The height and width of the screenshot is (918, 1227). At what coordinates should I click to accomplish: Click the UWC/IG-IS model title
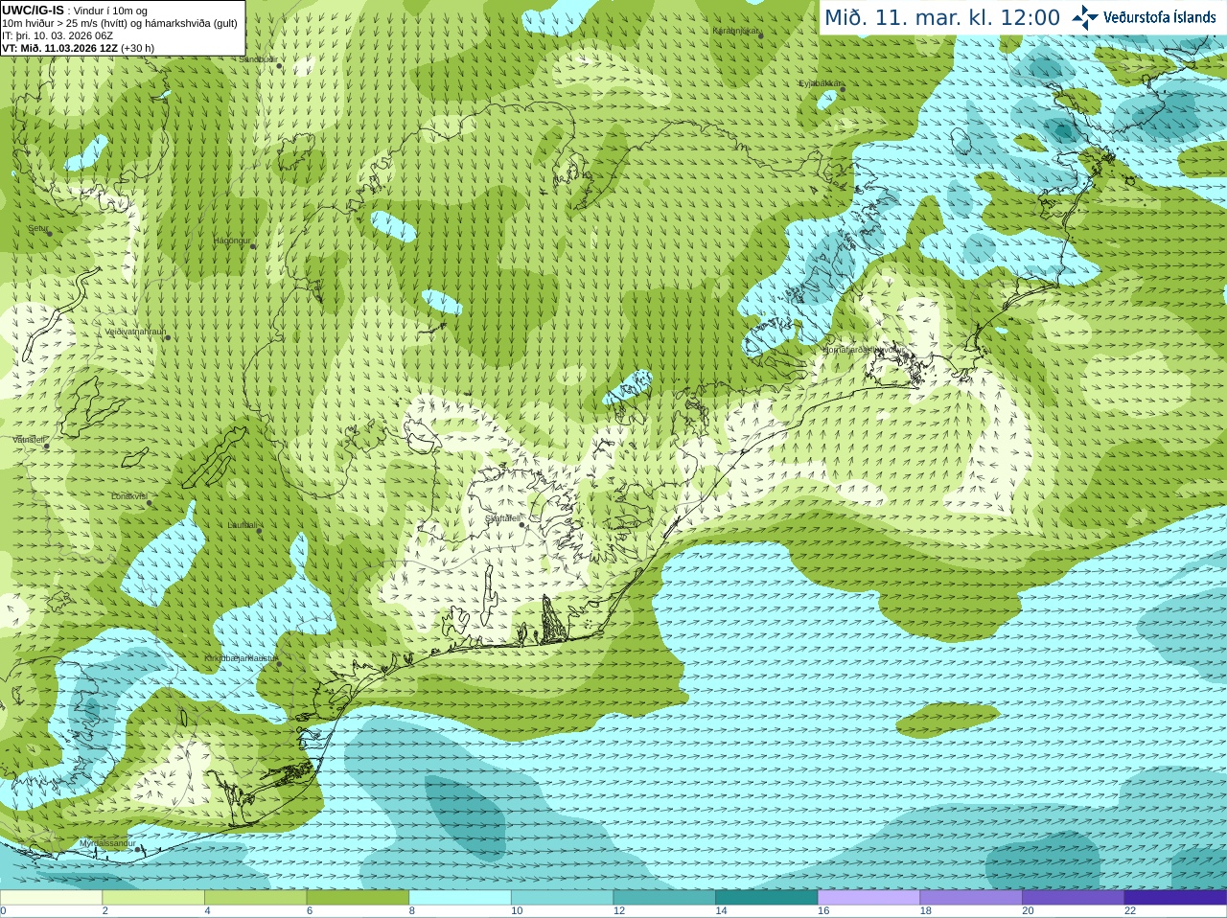(x=34, y=11)
